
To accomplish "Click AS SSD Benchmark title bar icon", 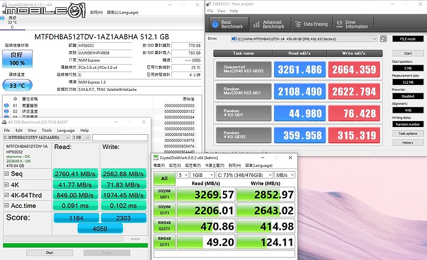I will [4, 122].
